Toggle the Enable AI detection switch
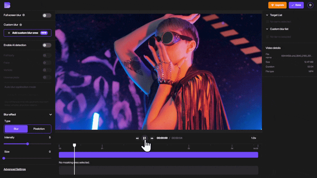 point(47,45)
